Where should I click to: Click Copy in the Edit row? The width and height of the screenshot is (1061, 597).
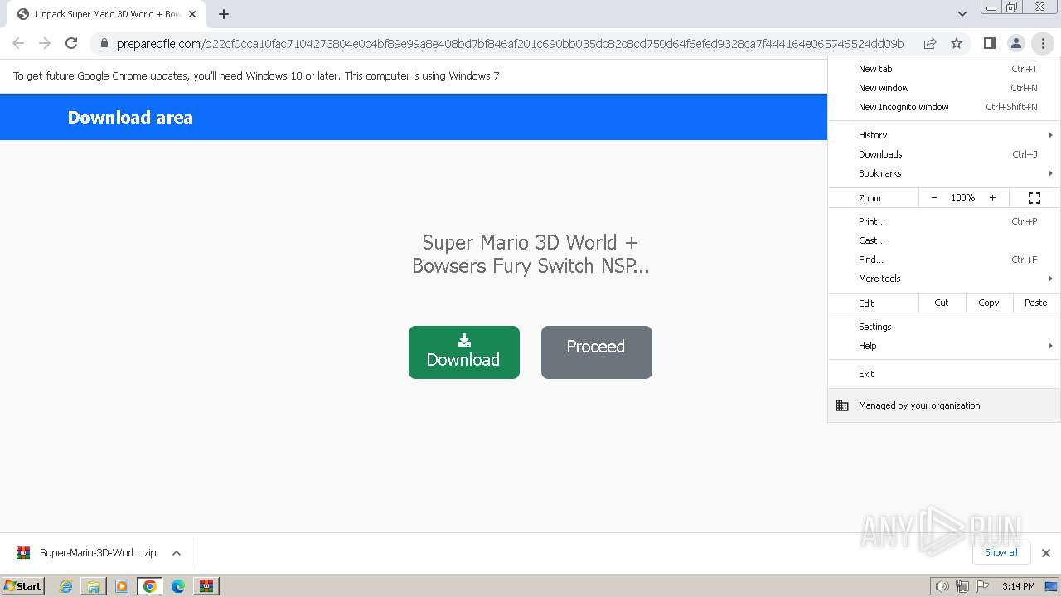989,303
